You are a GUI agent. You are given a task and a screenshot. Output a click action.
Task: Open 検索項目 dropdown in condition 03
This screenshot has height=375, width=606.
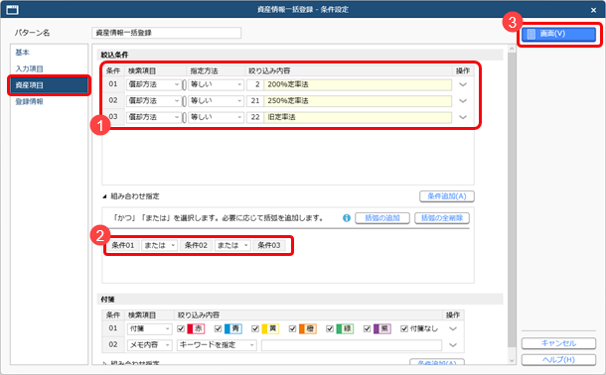(x=154, y=117)
